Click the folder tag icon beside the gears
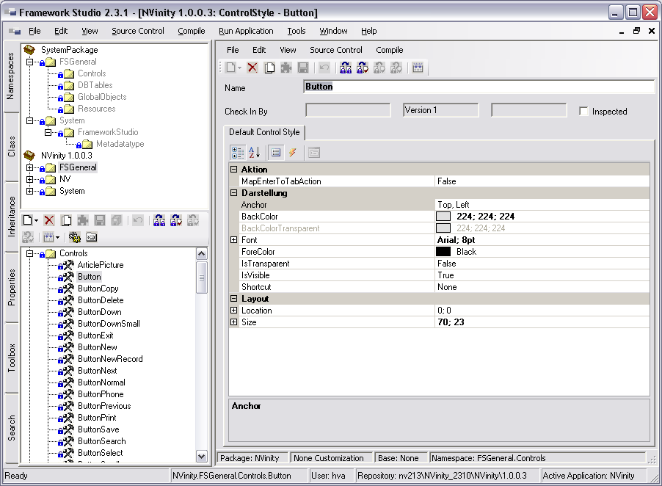Image resolution: width=662 pixels, height=486 pixels. click(92, 237)
